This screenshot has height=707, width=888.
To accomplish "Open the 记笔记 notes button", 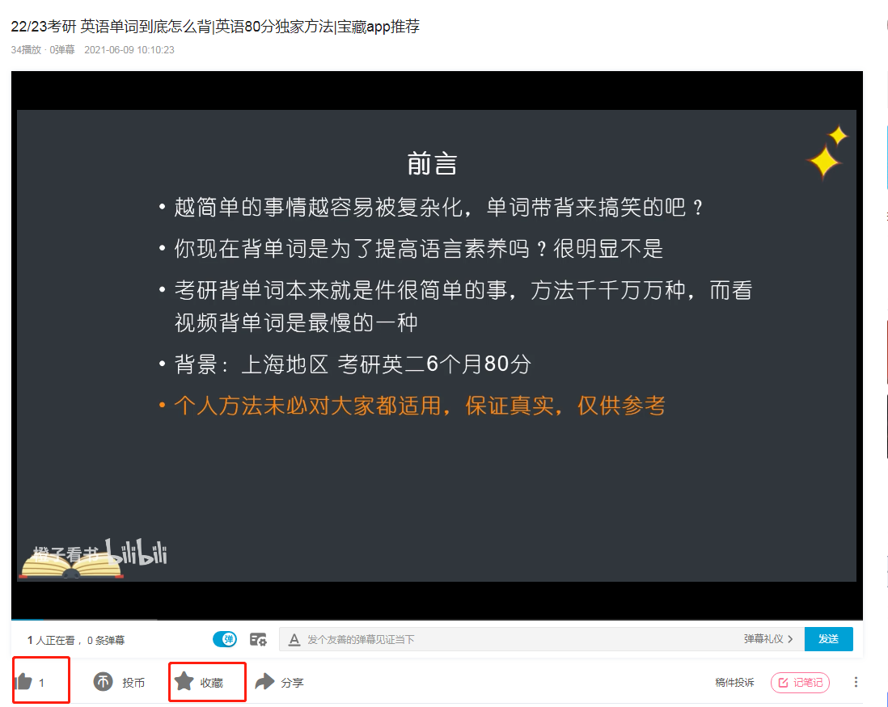I will (800, 683).
